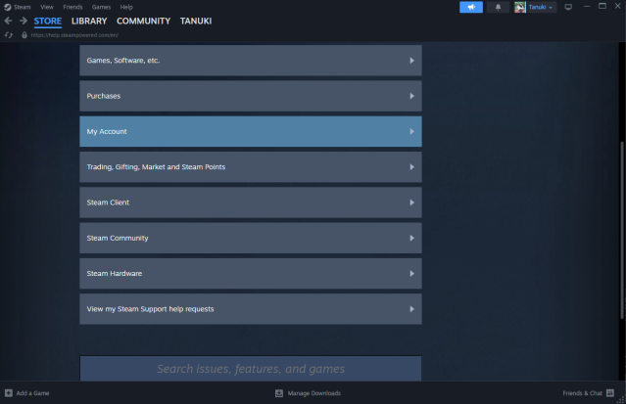Image resolution: width=626 pixels, height=404 pixels.
Task: Open the Steam Hardware help category
Action: [251, 273]
